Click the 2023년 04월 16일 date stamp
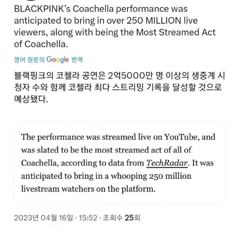This screenshot has height=232, width=239. [x=43, y=218]
